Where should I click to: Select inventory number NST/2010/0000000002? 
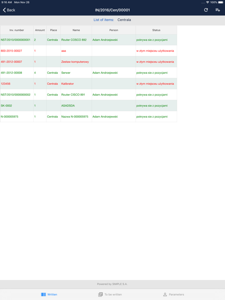coord(16,95)
